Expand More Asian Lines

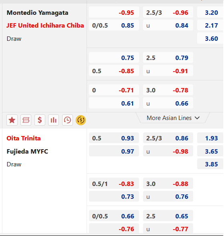point(173,118)
